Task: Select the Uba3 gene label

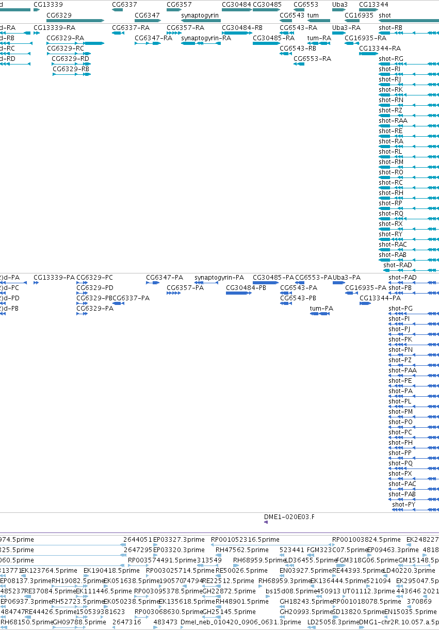Action: [x=340, y=4]
